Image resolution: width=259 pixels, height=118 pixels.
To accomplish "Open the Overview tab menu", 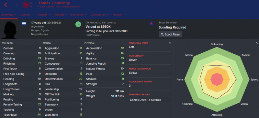I will click(x=8, y=15).
